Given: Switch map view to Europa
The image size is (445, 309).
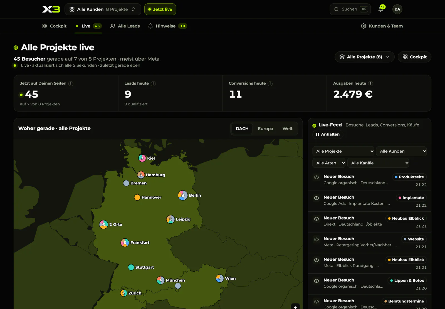Looking at the screenshot, I should (265, 128).
